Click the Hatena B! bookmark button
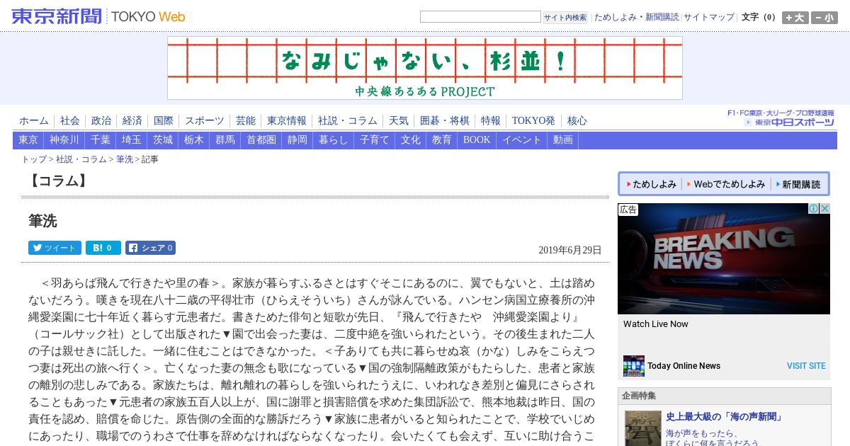The width and height of the screenshot is (850, 446). 103,248
